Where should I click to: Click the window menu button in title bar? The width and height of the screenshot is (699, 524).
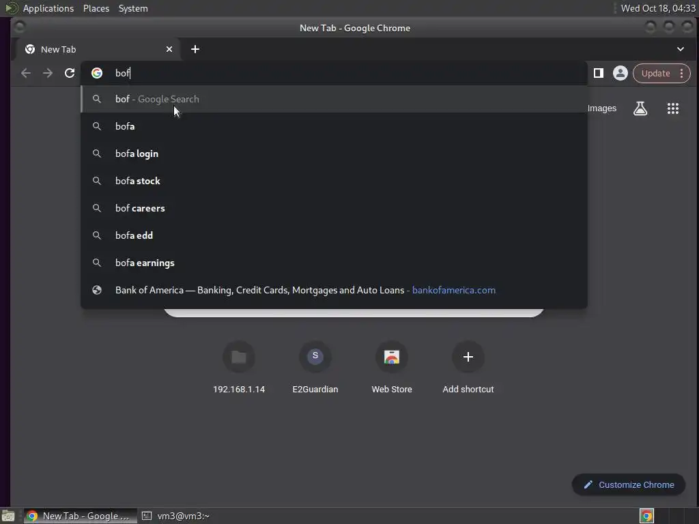20,27
